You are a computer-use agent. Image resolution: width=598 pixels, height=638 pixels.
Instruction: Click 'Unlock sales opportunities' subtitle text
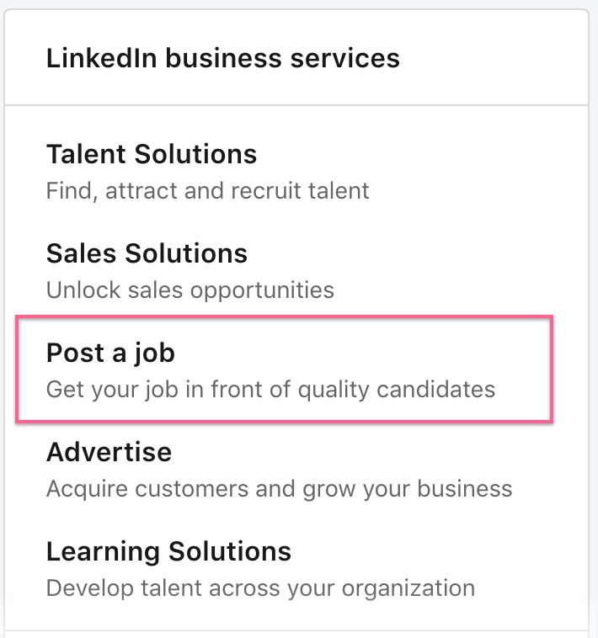pyautogui.click(x=190, y=290)
